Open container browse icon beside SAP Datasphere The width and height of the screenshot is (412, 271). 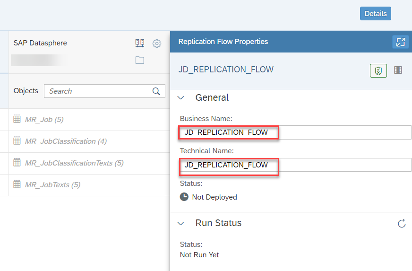coord(140,43)
